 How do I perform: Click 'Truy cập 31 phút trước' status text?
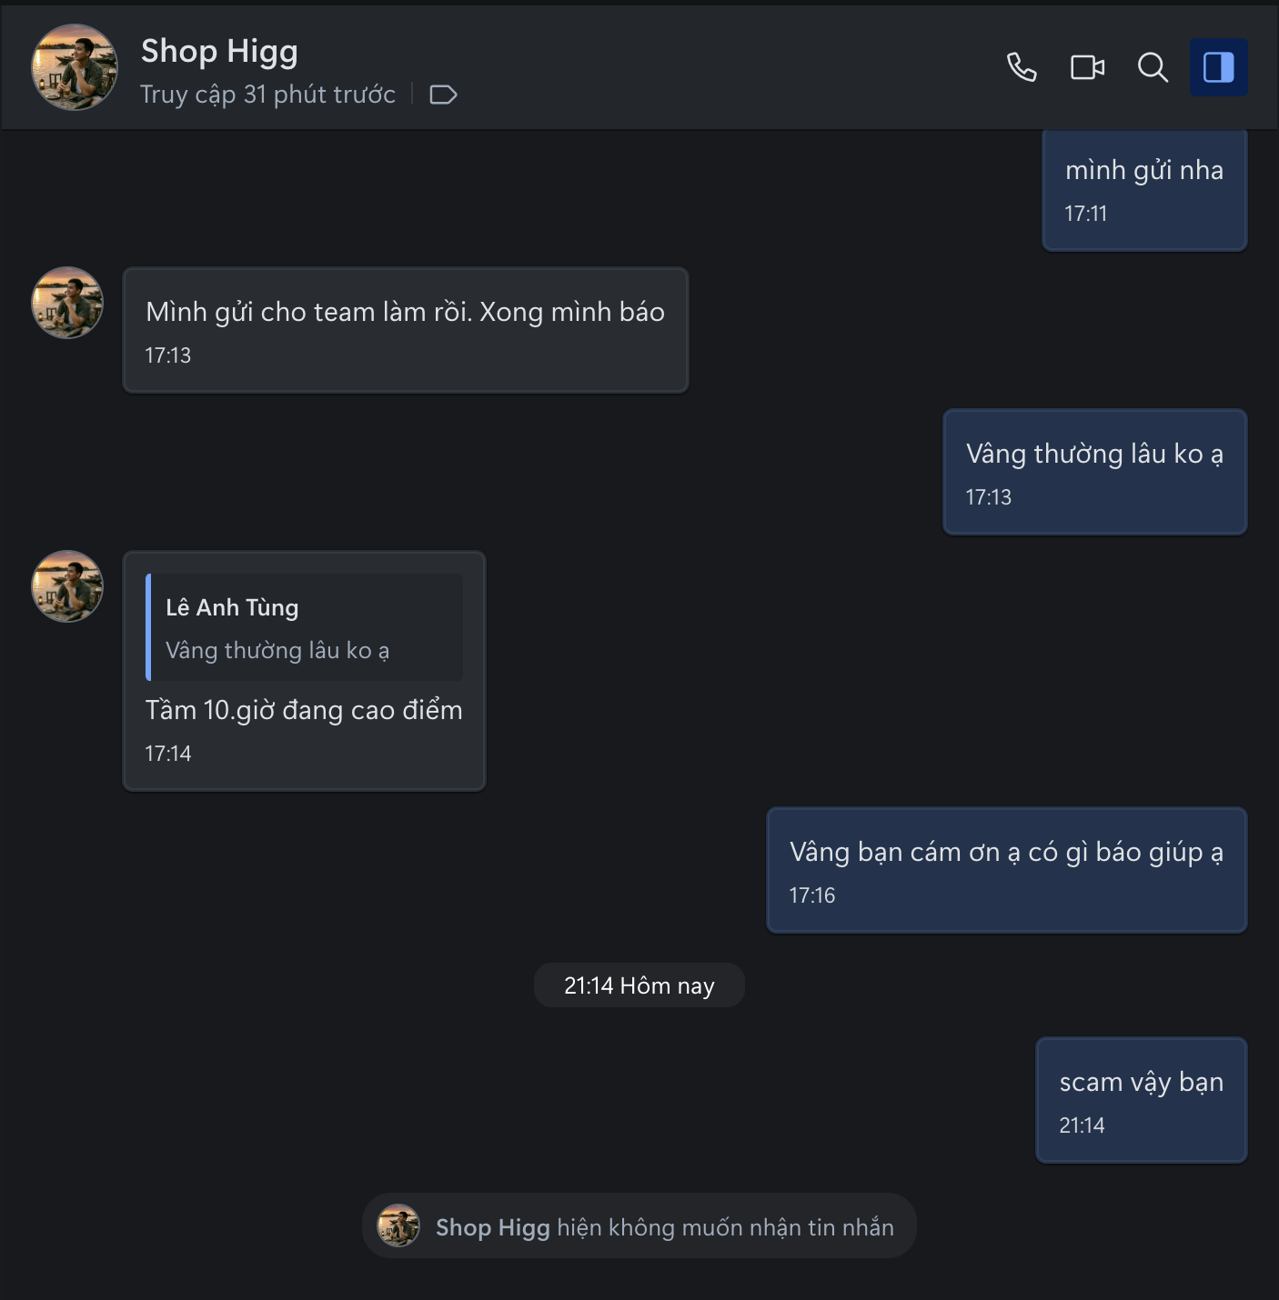click(268, 95)
